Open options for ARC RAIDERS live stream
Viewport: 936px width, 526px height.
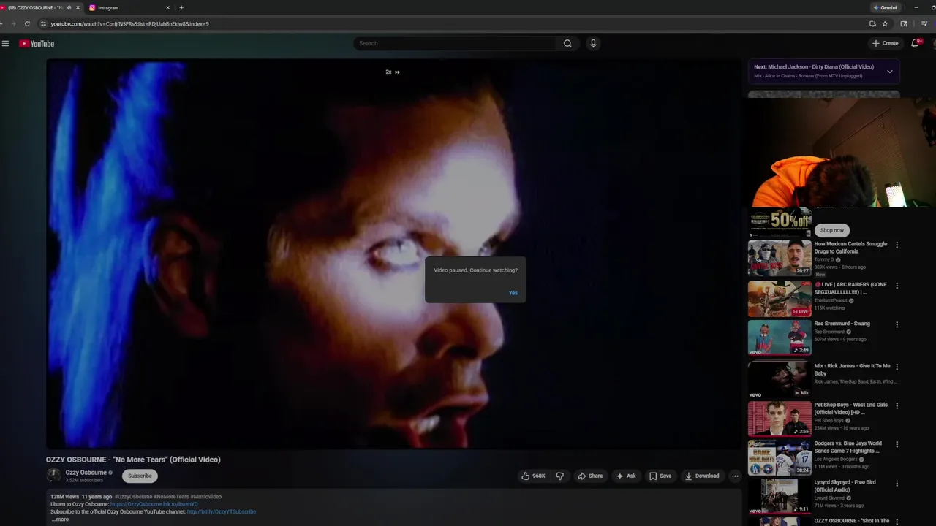(x=897, y=286)
